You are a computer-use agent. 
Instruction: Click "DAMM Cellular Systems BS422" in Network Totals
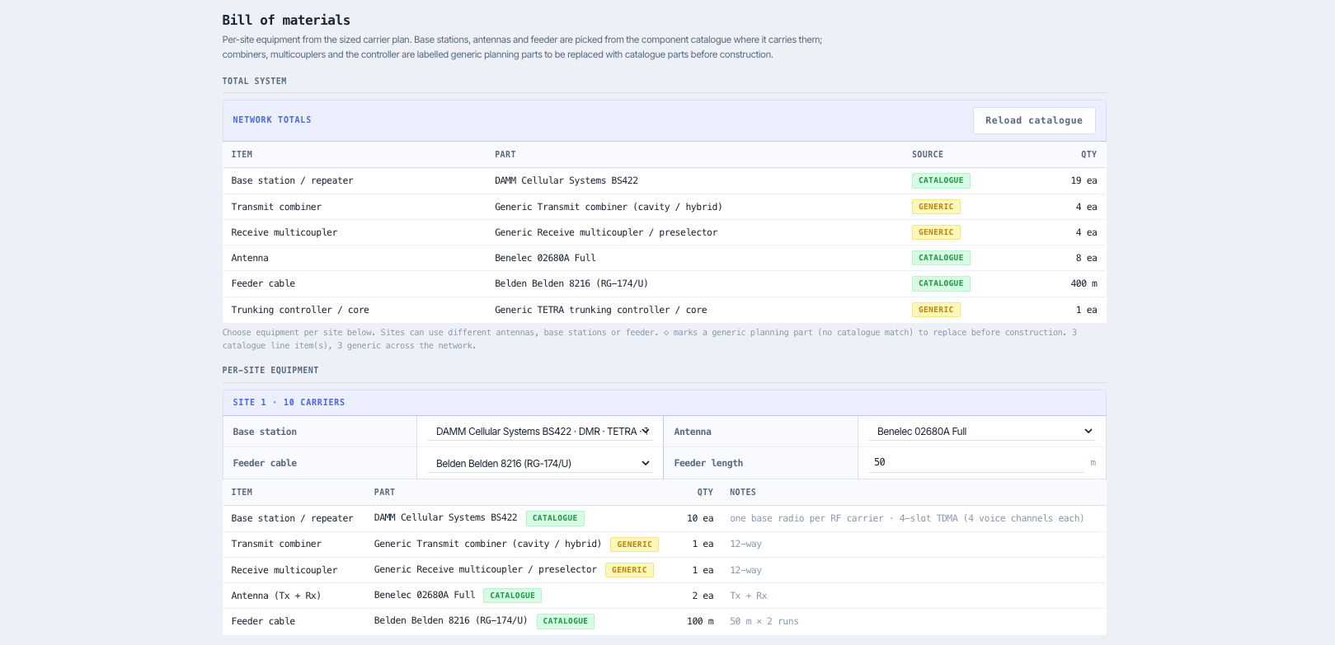tap(566, 180)
